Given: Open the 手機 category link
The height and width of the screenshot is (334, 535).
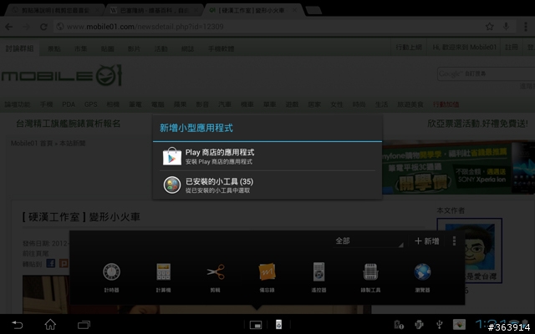Looking at the screenshot, I should (47, 104).
